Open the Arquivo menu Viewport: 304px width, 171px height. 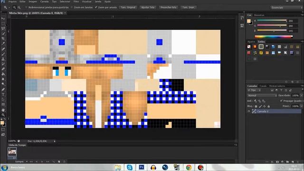[12, 1]
